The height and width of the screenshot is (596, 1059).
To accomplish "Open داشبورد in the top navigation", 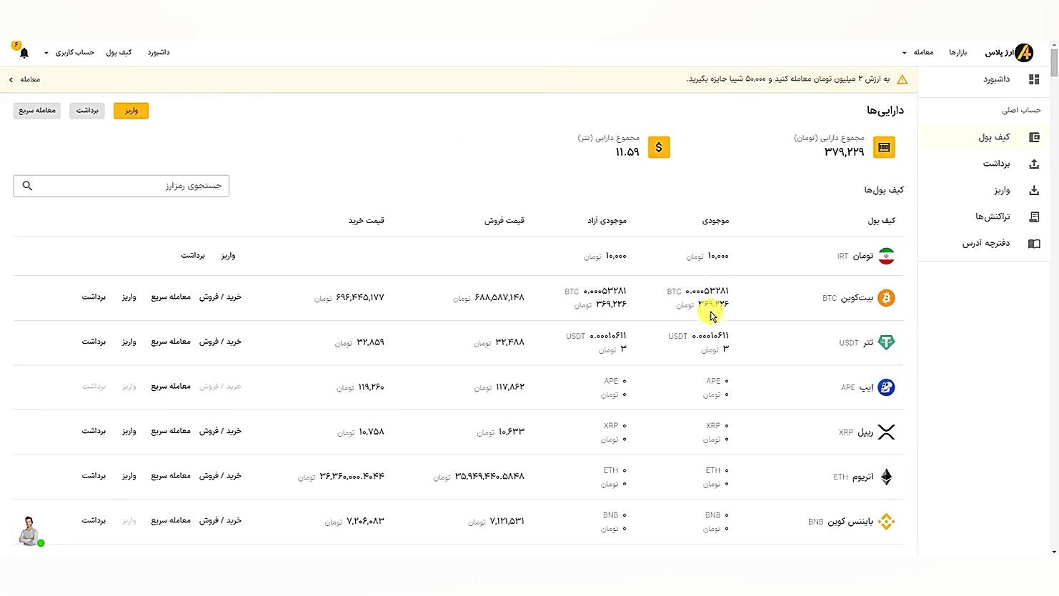I will tap(159, 52).
